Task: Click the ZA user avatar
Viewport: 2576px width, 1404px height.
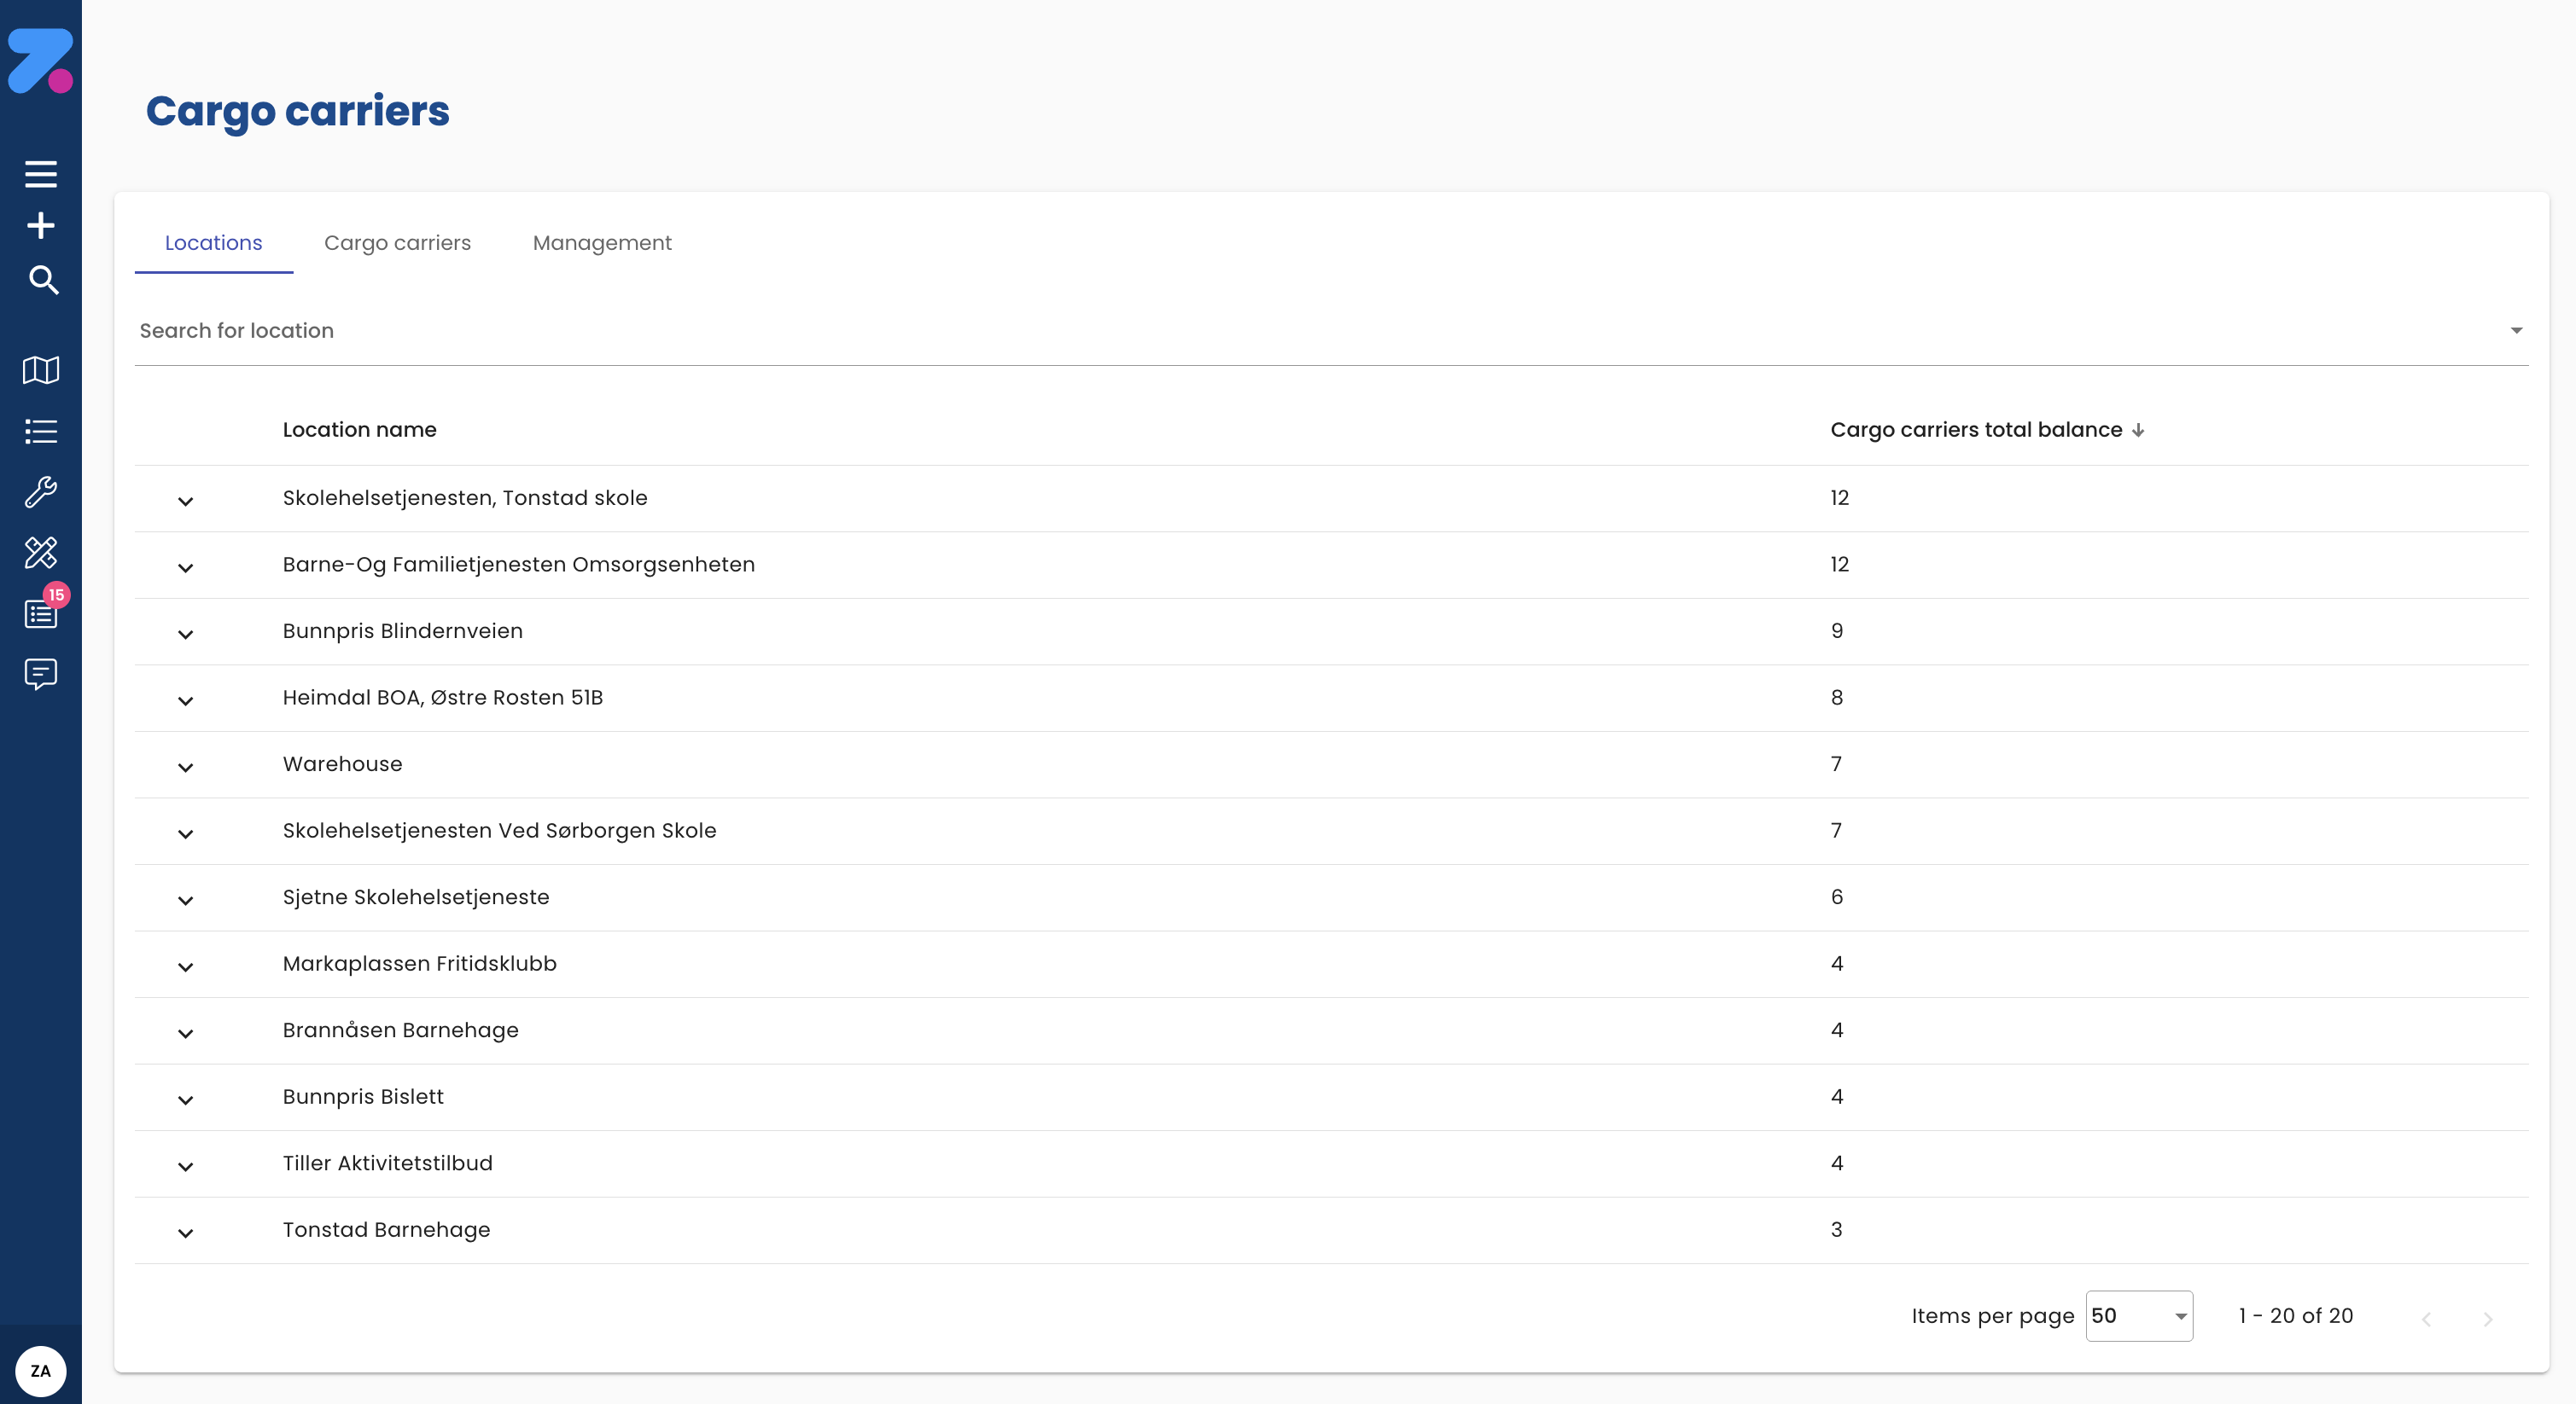Action: coord(41,1370)
